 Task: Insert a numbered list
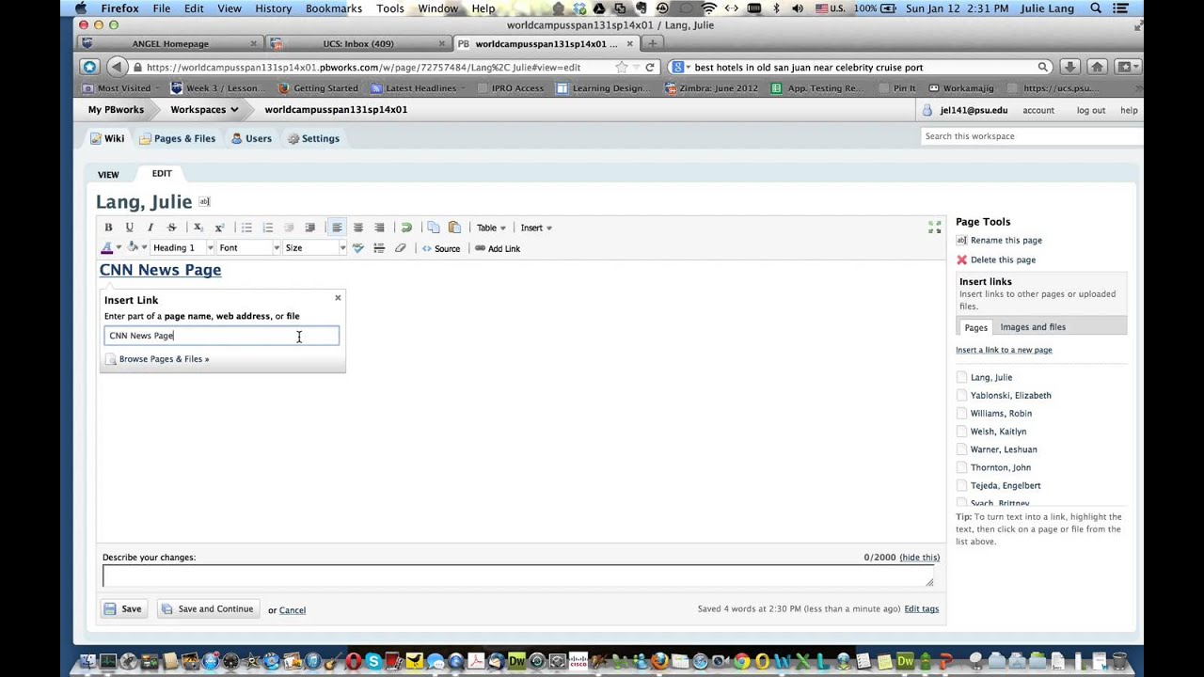[268, 228]
